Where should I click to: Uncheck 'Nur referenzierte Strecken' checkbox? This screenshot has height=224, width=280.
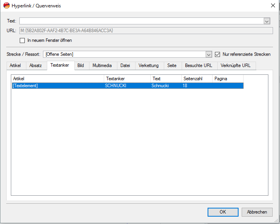(218, 54)
